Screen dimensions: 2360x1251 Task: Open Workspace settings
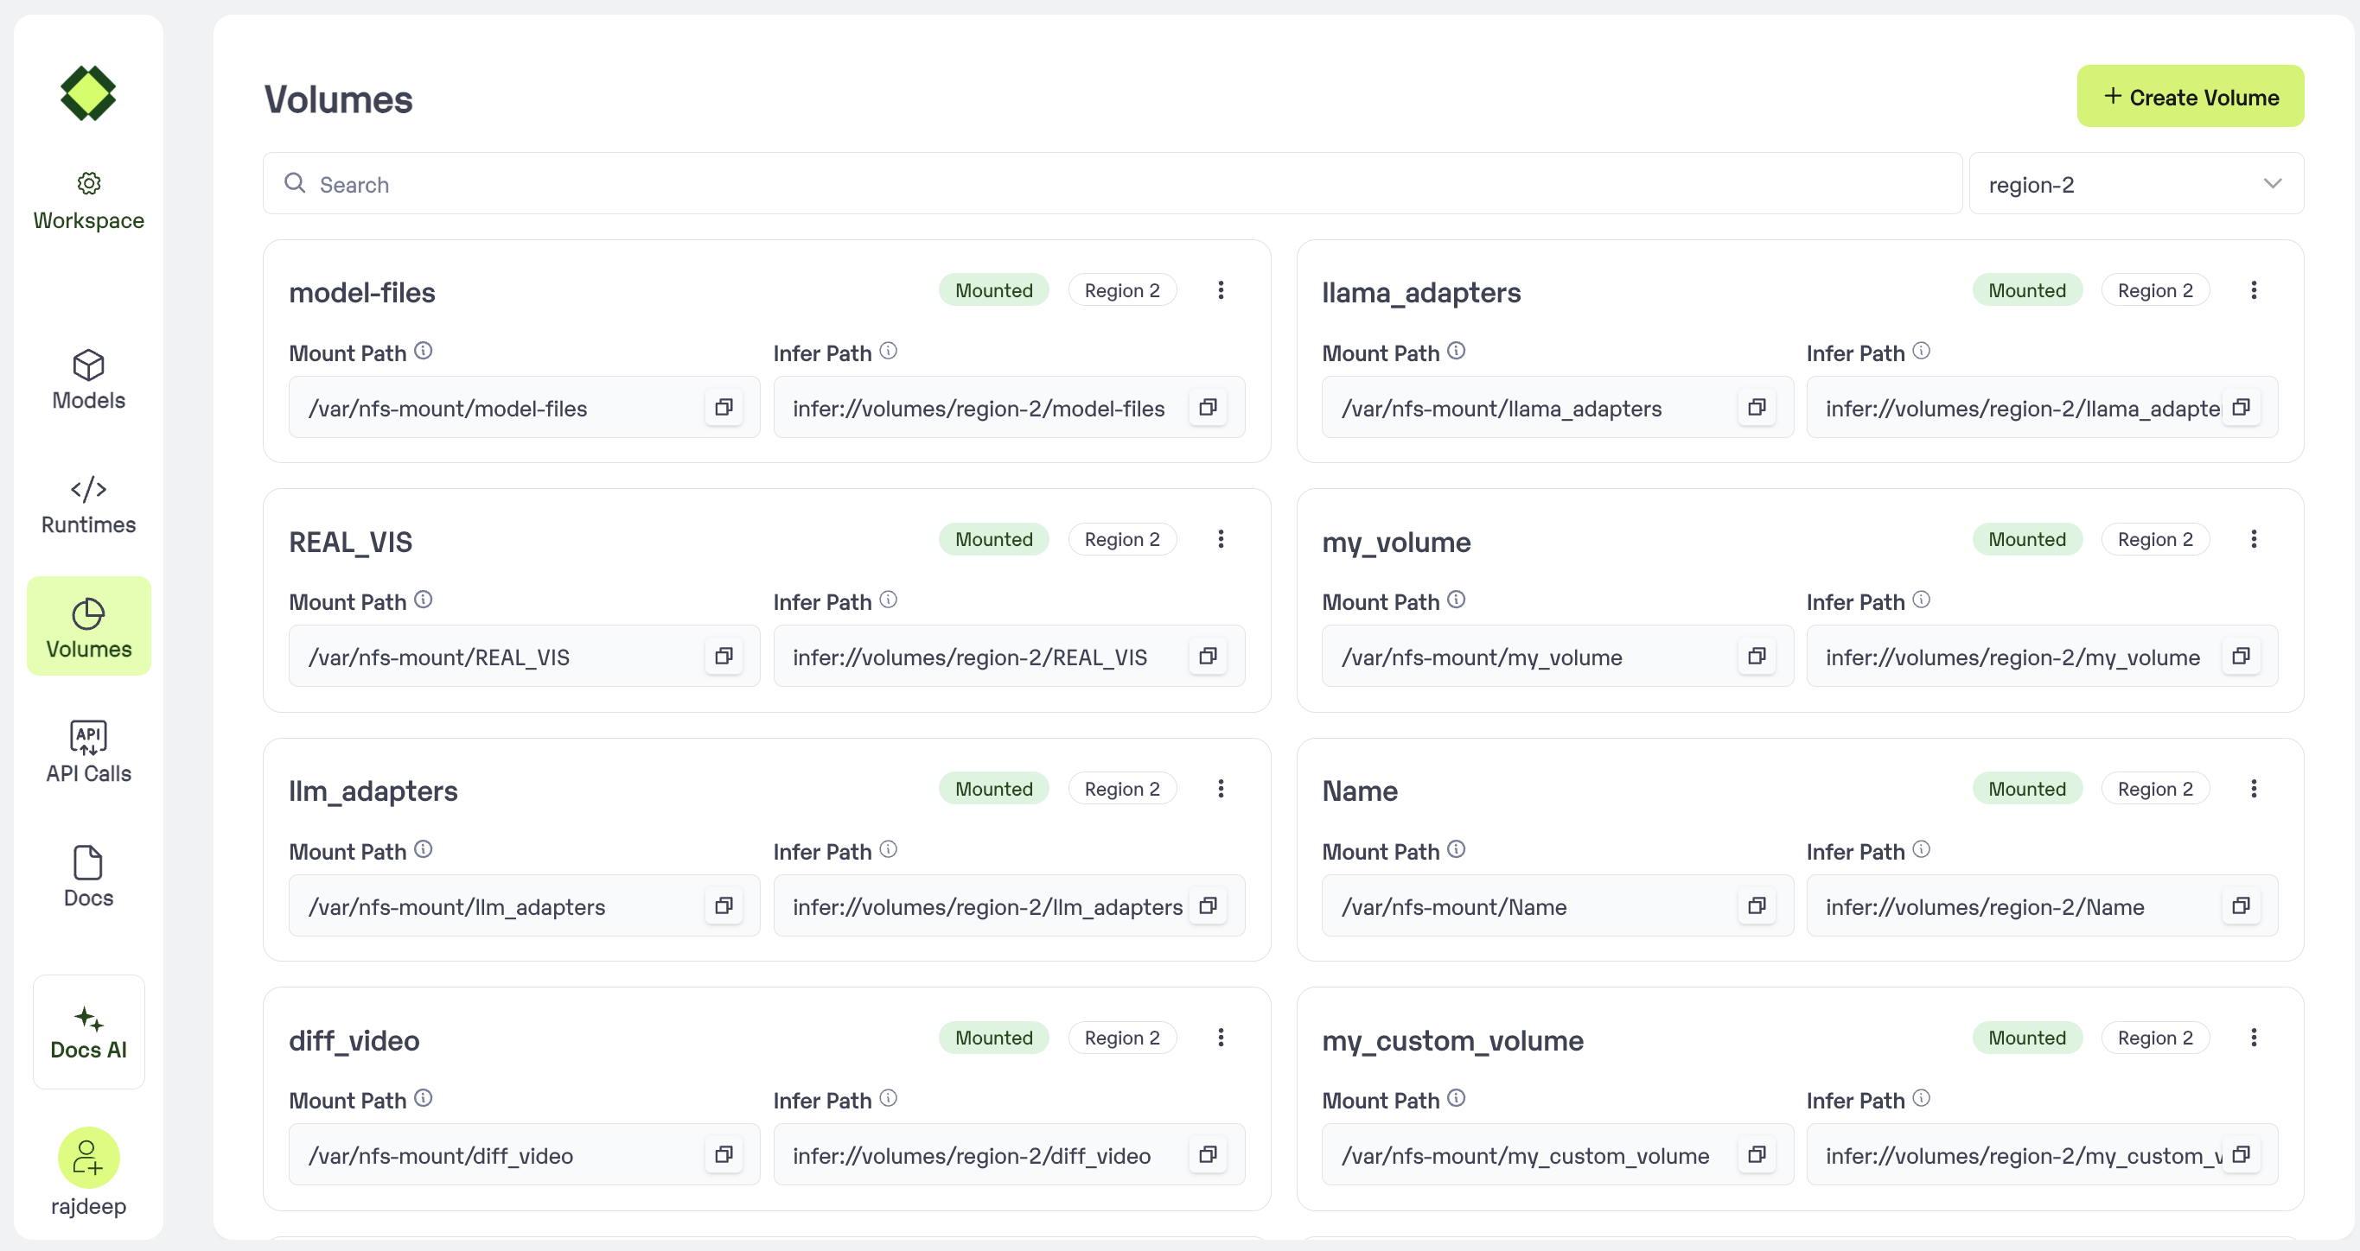click(88, 200)
